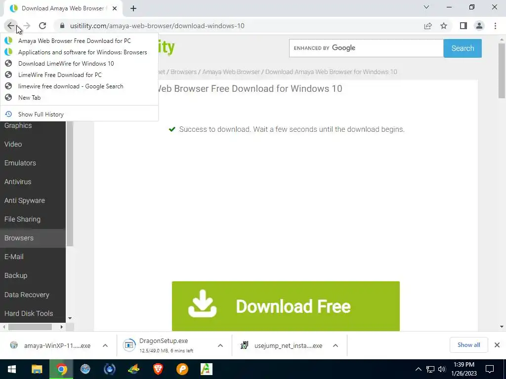Open the side panel icon
The width and height of the screenshot is (506, 379).
click(x=464, y=26)
